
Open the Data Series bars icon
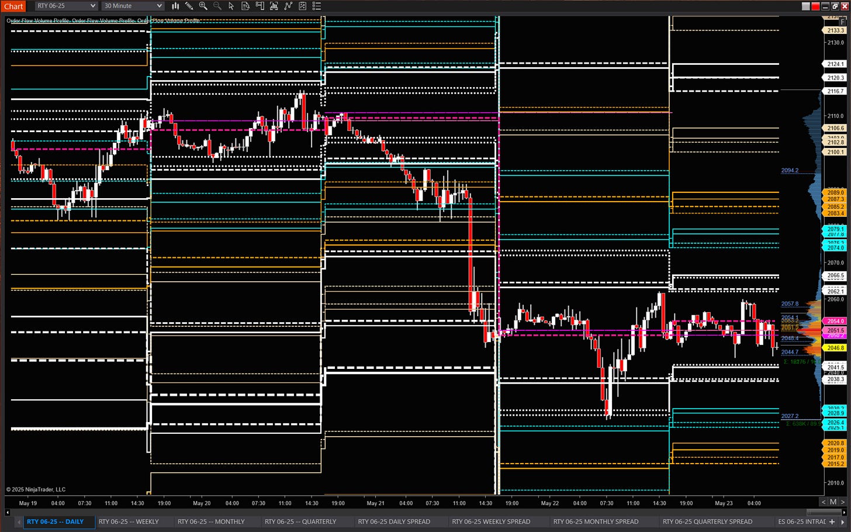(x=274, y=6)
